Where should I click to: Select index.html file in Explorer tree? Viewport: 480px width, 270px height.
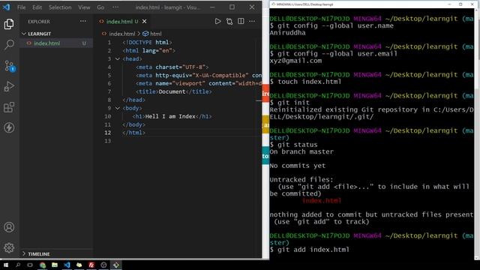[x=57, y=43]
